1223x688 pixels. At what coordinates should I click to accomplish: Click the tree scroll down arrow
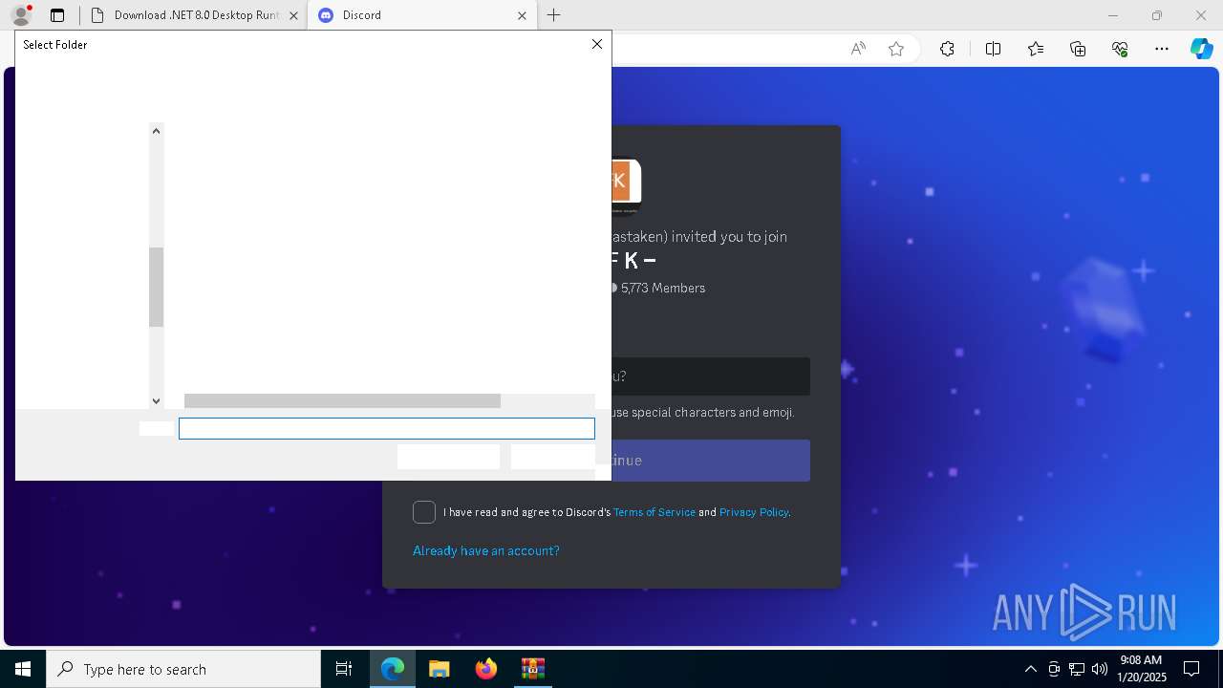tap(157, 401)
